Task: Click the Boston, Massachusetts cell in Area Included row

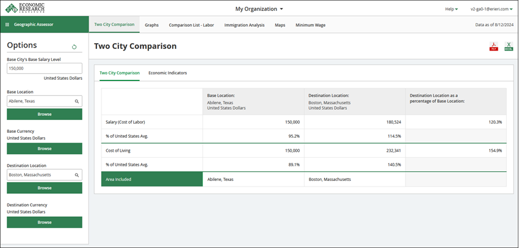Action: (x=355, y=179)
